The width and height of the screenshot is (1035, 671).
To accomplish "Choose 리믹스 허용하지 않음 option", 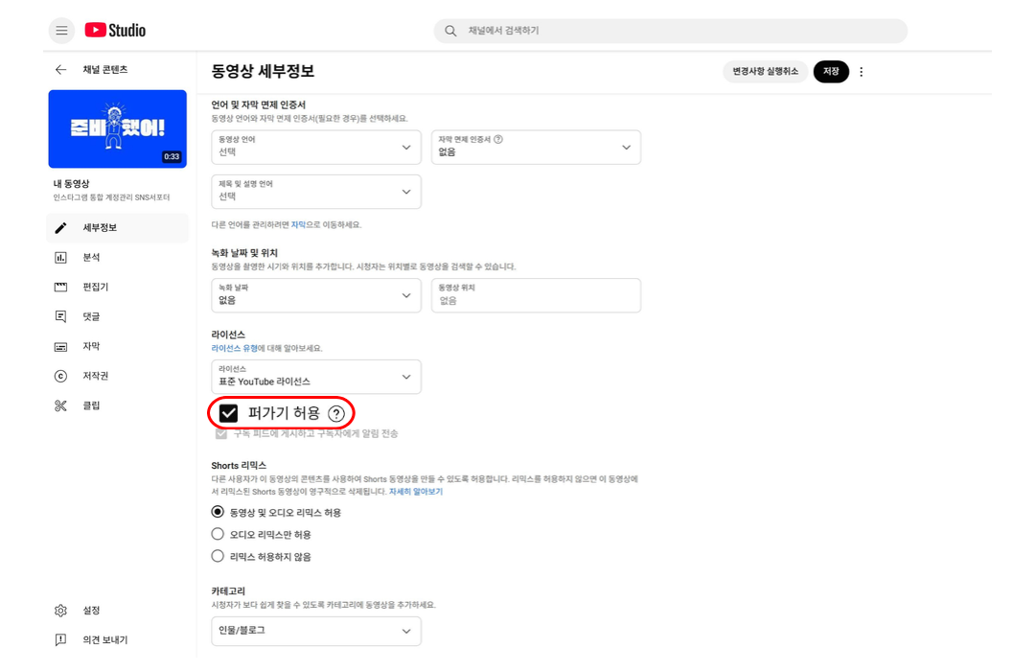I will pyautogui.click(x=216, y=556).
